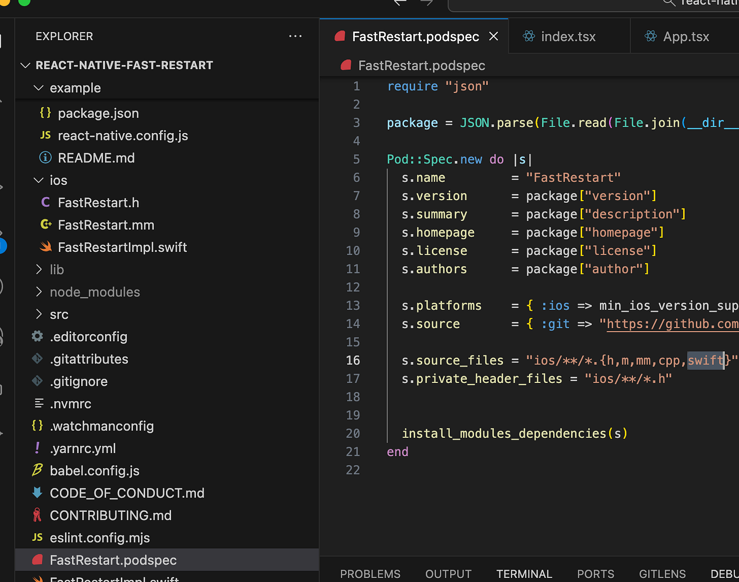Click the podspec icon in the breadcrumb
This screenshot has width=739, height=582.
pos(346,65)
